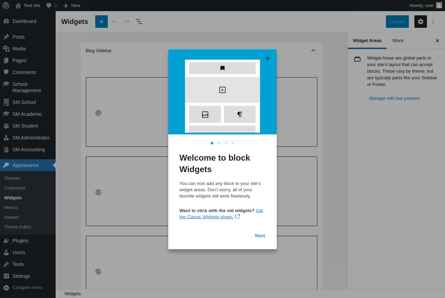This screenshot has width=445, height=298.
Task: Click the blue add block plus button
Action: click(102, 22)
